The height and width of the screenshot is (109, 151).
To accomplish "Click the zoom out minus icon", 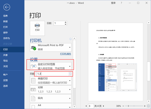I will [x=123, y=106].
